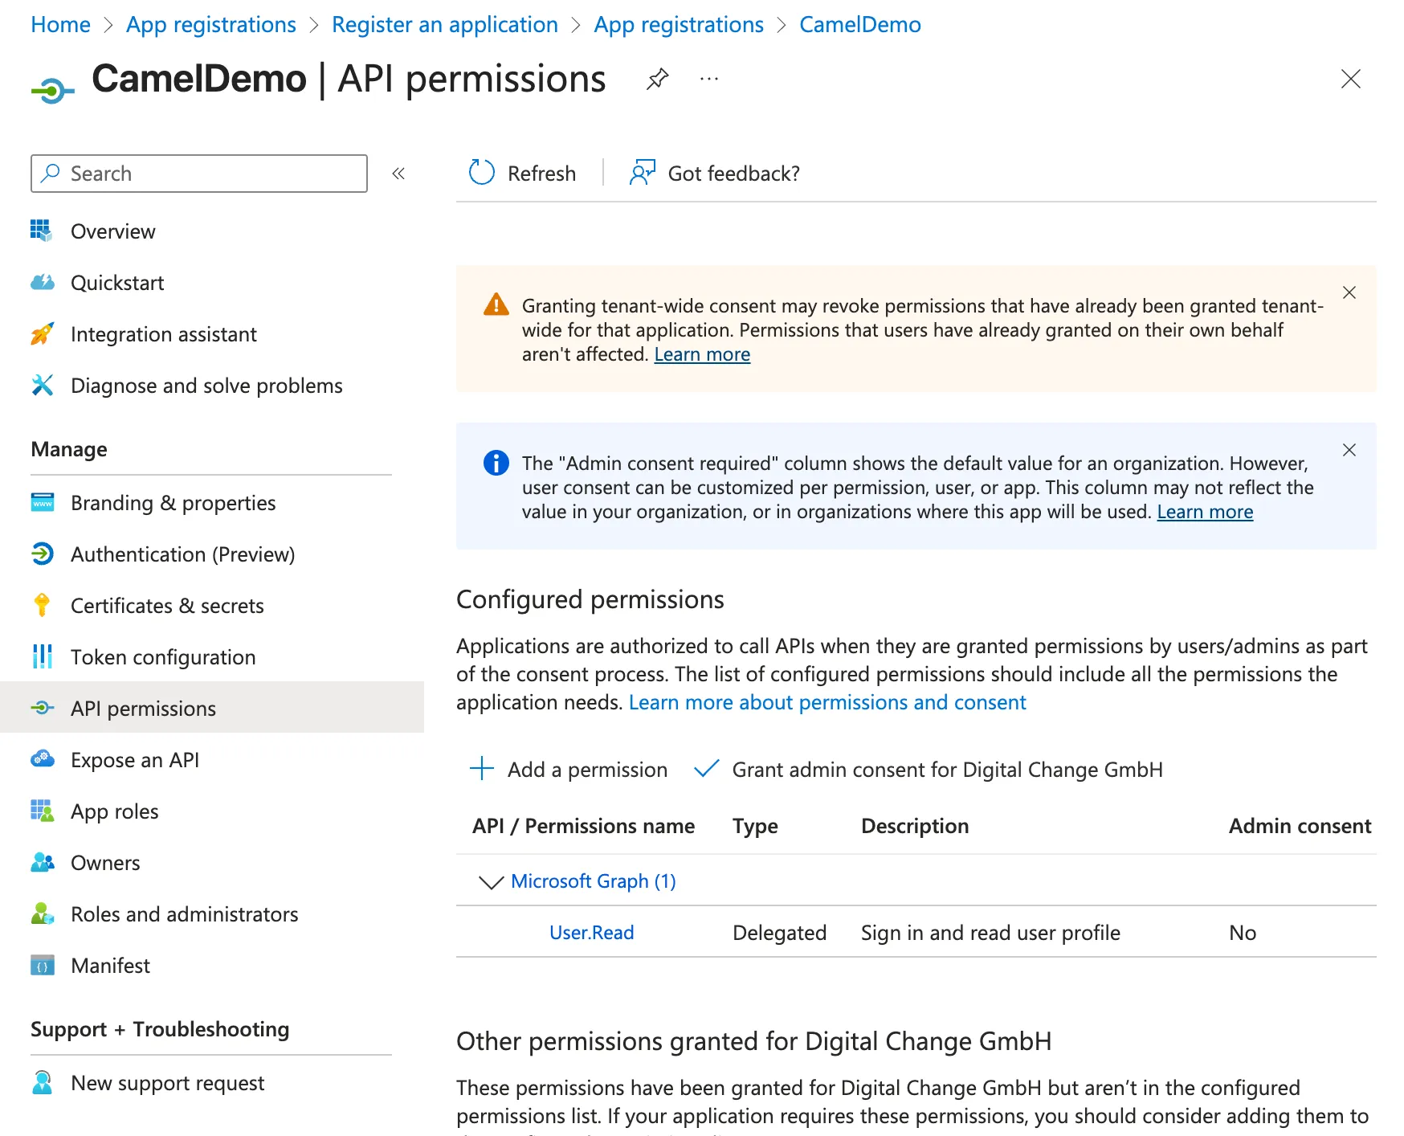
Task: Click the Diagnose and solve problems wrench icon
Action: 42,385
